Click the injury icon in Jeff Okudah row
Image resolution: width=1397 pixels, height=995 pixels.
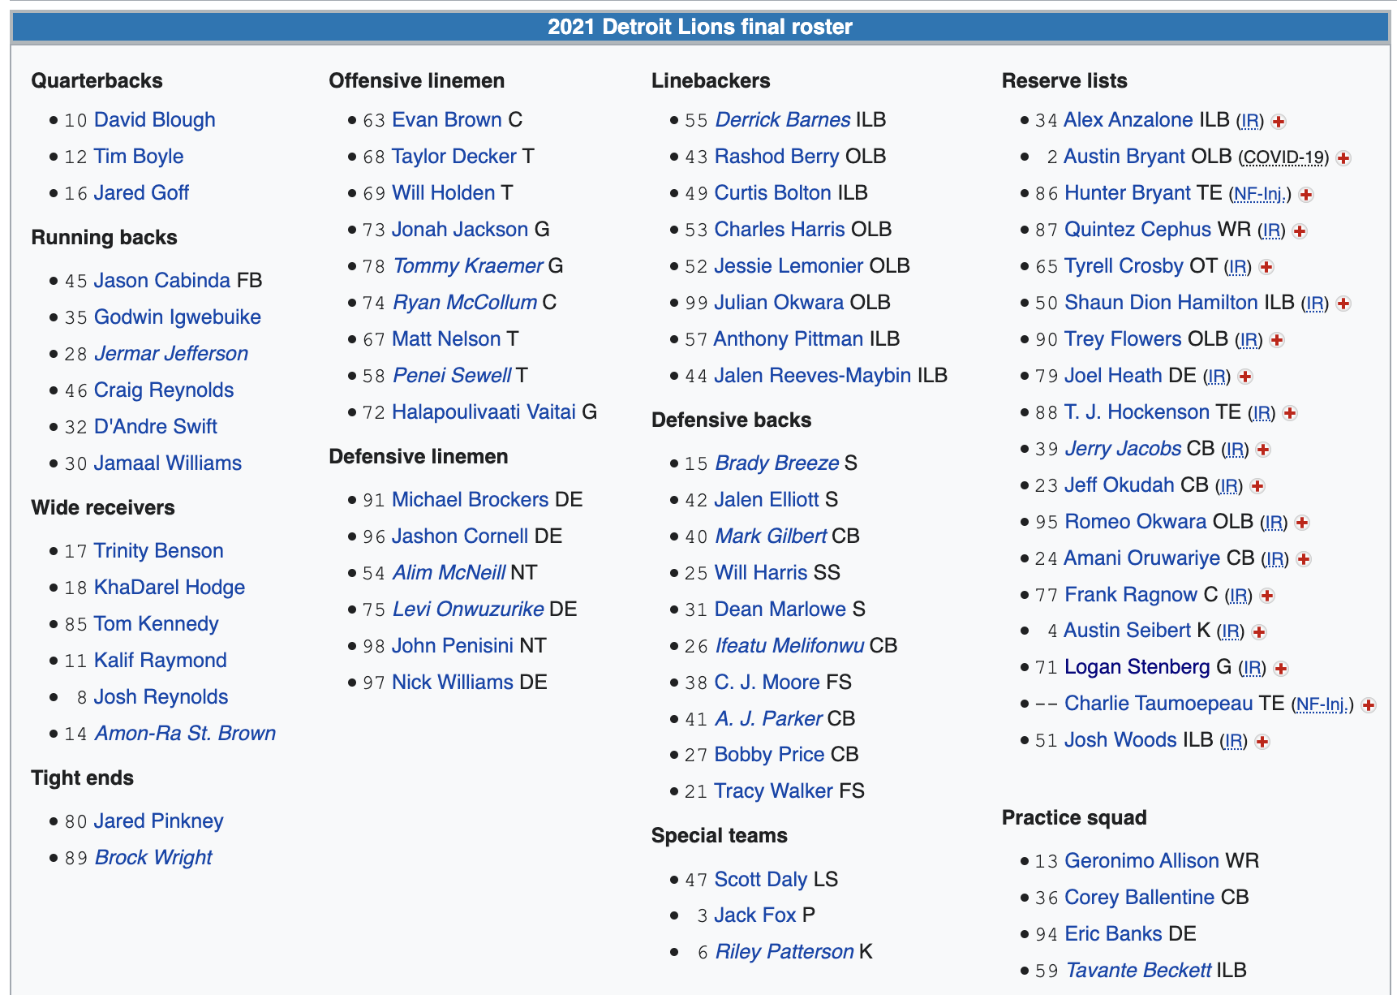coord(1257,486)
